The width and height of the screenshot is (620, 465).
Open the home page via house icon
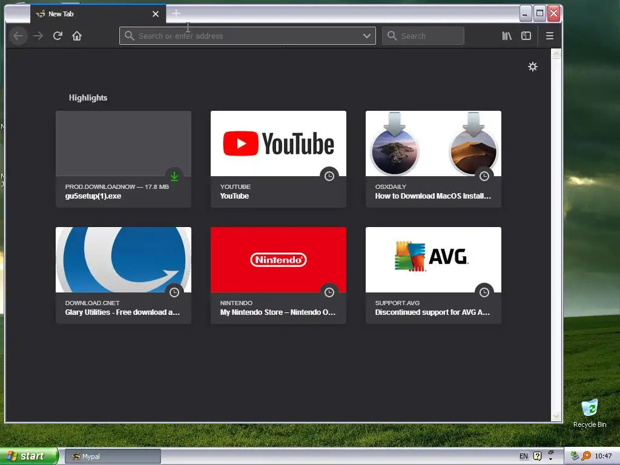[x=77, y=36]
